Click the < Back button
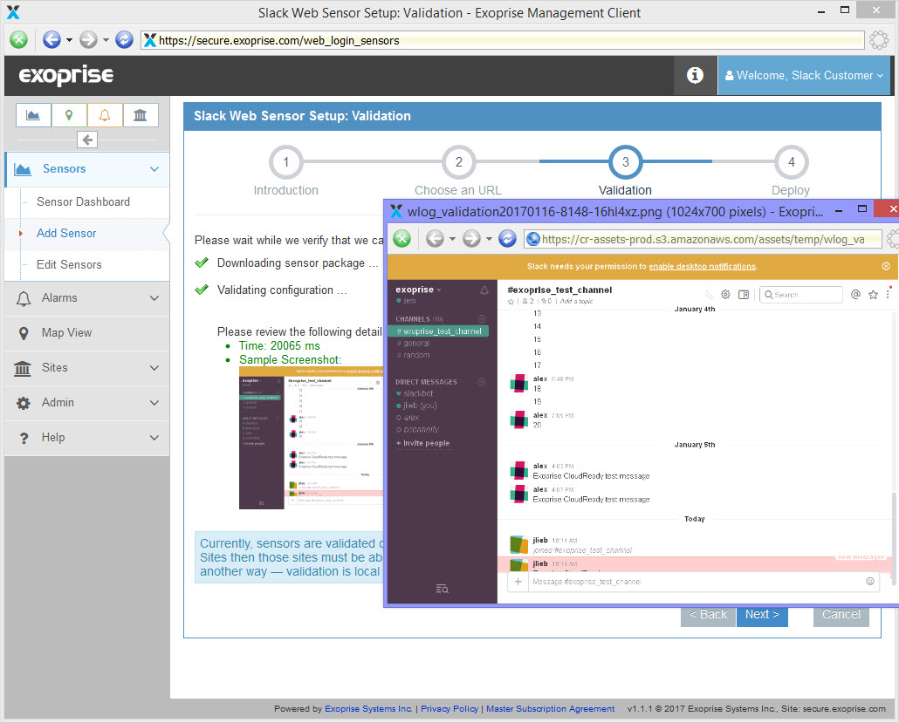The image size is (899, 723). [708, 616]
